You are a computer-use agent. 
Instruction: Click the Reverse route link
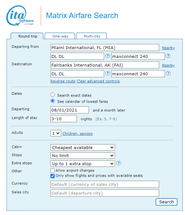[63, 81]
